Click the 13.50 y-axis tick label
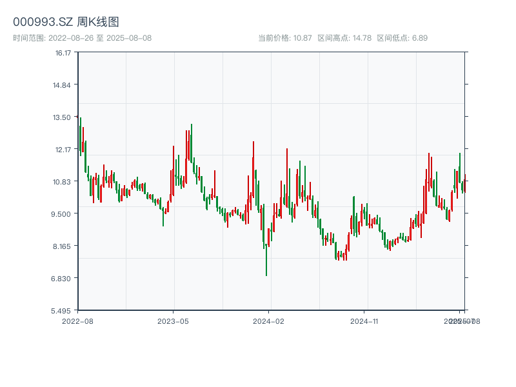The height and width of the screenshot is (387, 516). pos(63,117)
